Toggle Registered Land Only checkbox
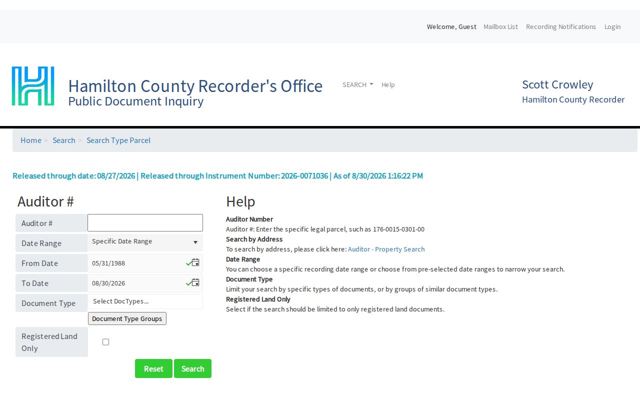 click(x=105, y=342)
